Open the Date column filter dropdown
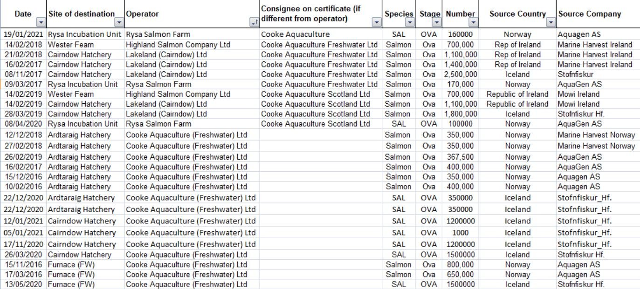Image resolution: width=640 pixels, height=289 pixels. coord(41,22)
